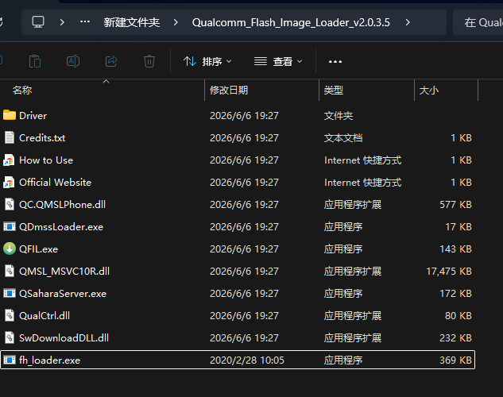Click the fh_loader.exe application icon
Screen dimensions: 503x397
click(x=10, y=360)
